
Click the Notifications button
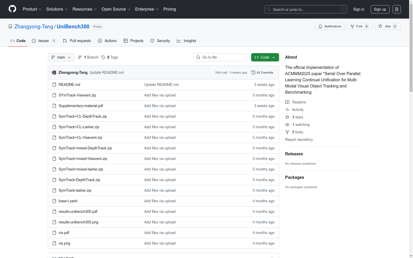pos(330,26)
